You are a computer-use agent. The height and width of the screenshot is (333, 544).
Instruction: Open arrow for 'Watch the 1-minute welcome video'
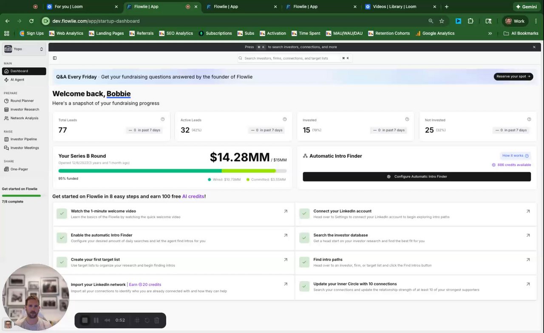(x=286, y=211)
